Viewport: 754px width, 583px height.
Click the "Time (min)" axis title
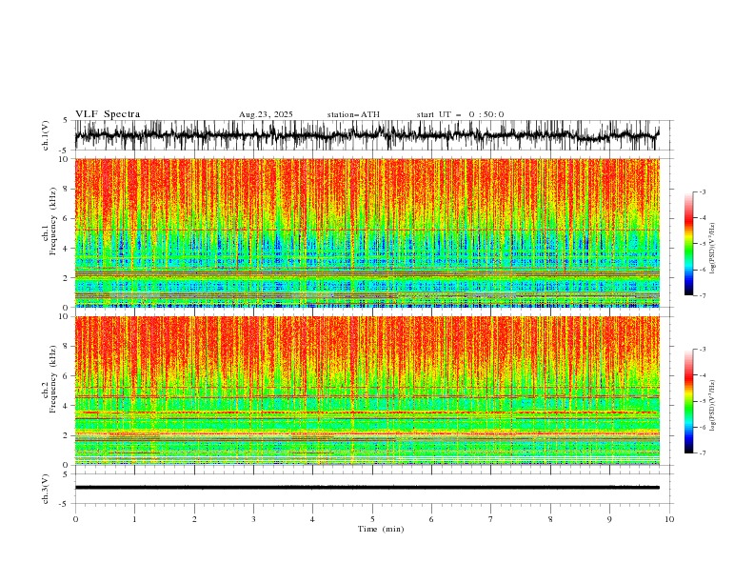[381, 529]
